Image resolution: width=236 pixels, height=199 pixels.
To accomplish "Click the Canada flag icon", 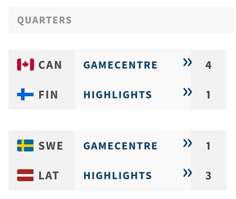I will point(25,64).
